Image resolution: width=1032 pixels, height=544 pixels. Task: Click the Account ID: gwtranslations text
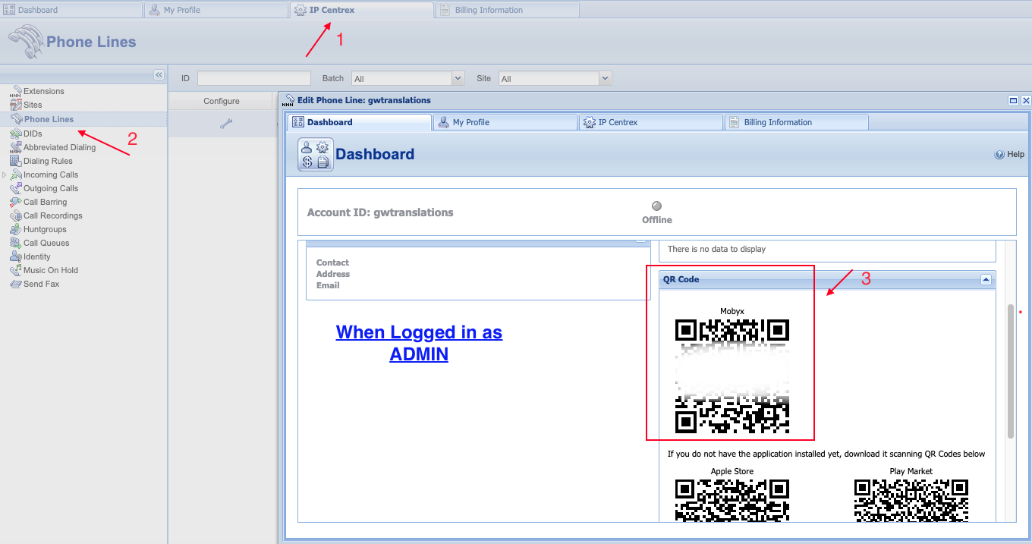click(x=380, y=212)
